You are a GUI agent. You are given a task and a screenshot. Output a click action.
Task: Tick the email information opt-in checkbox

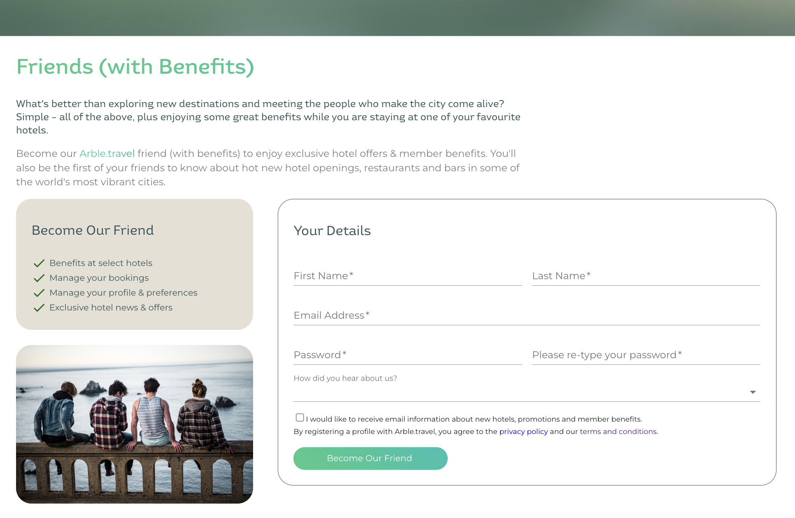coord(300,418)
